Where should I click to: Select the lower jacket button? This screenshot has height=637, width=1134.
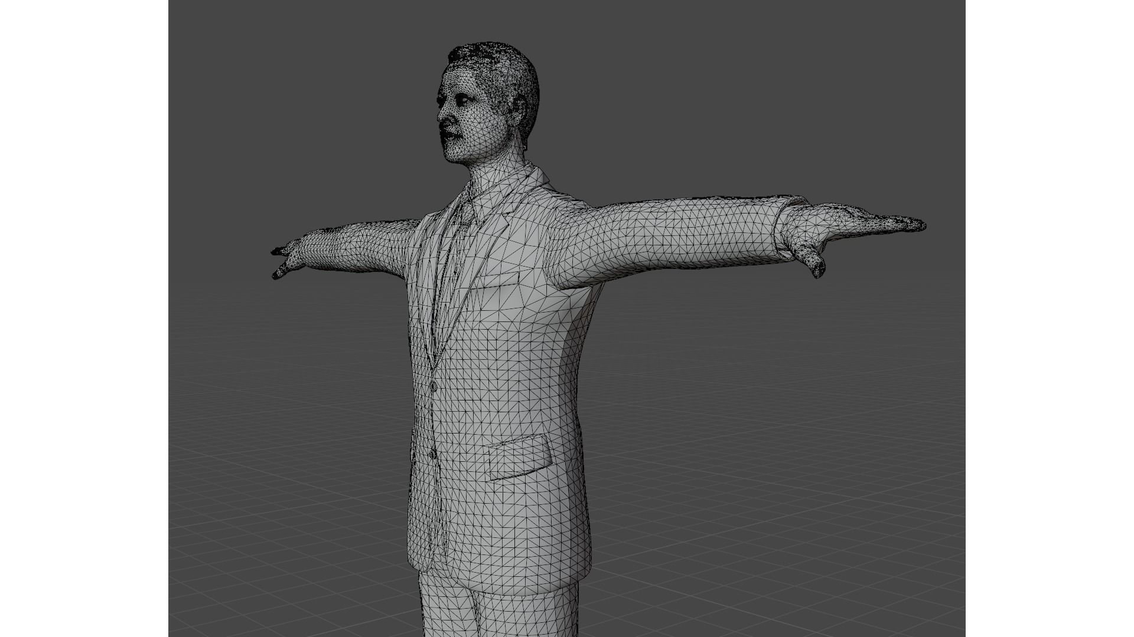[433, 455]
